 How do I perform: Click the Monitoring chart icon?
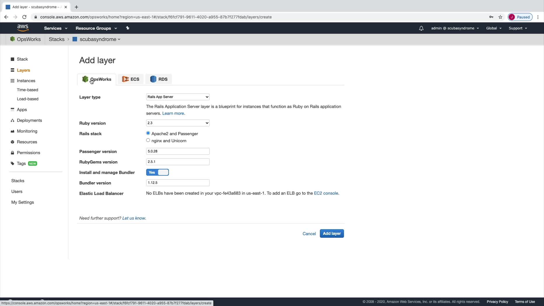tap(13, 131)
